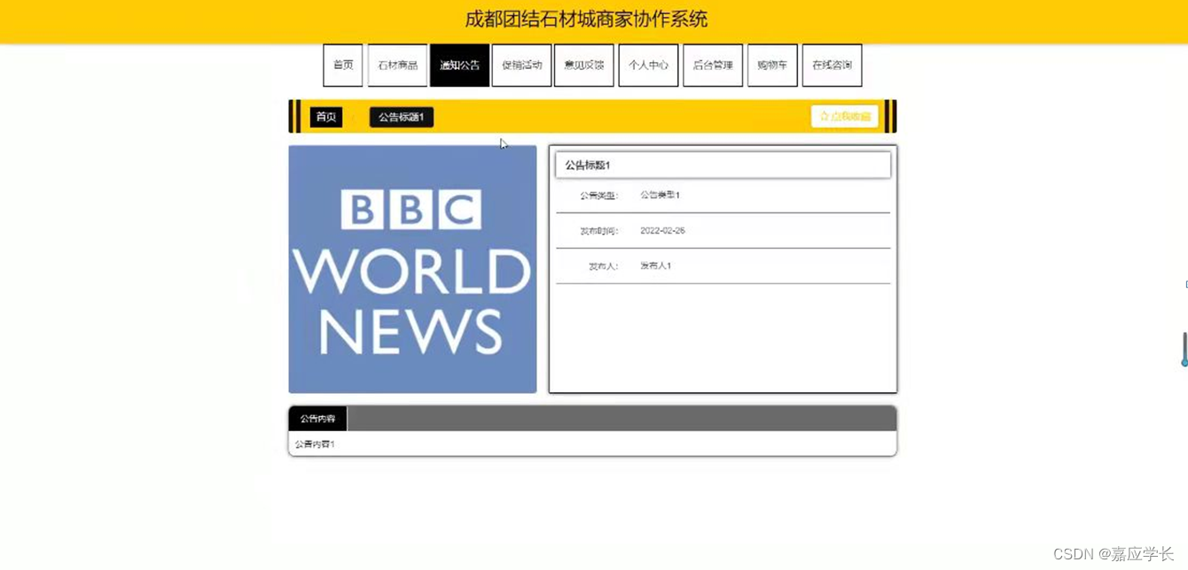Click the 公告类型 label
Screen dimensions: 1188x570
[598, 196]
